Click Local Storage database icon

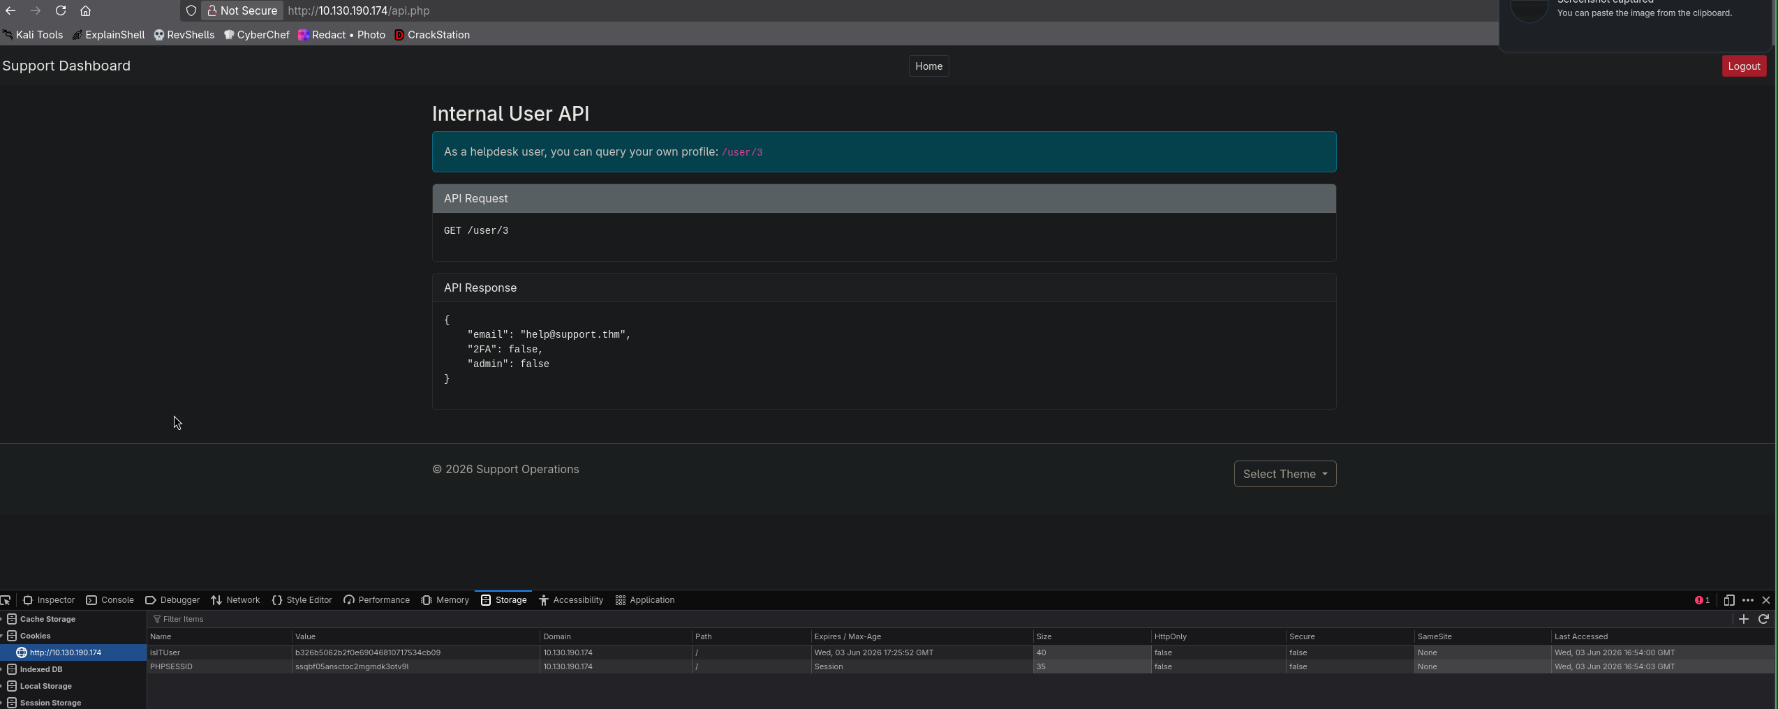[x=12, y=686]
